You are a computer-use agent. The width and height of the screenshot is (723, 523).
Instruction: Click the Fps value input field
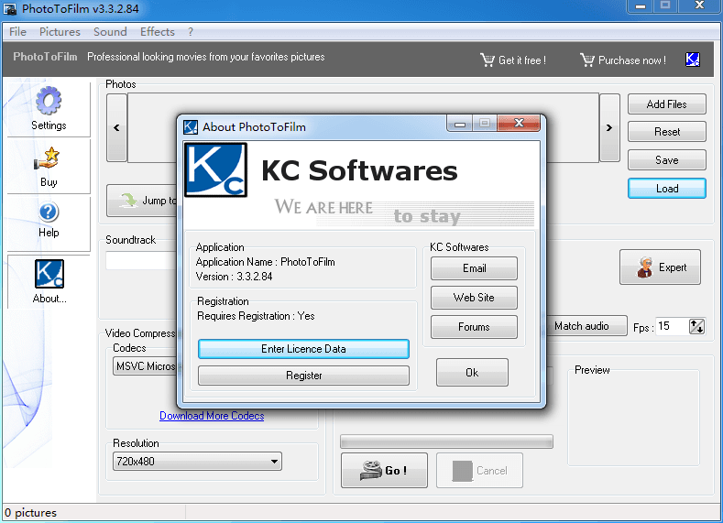[x=670, y=326]
